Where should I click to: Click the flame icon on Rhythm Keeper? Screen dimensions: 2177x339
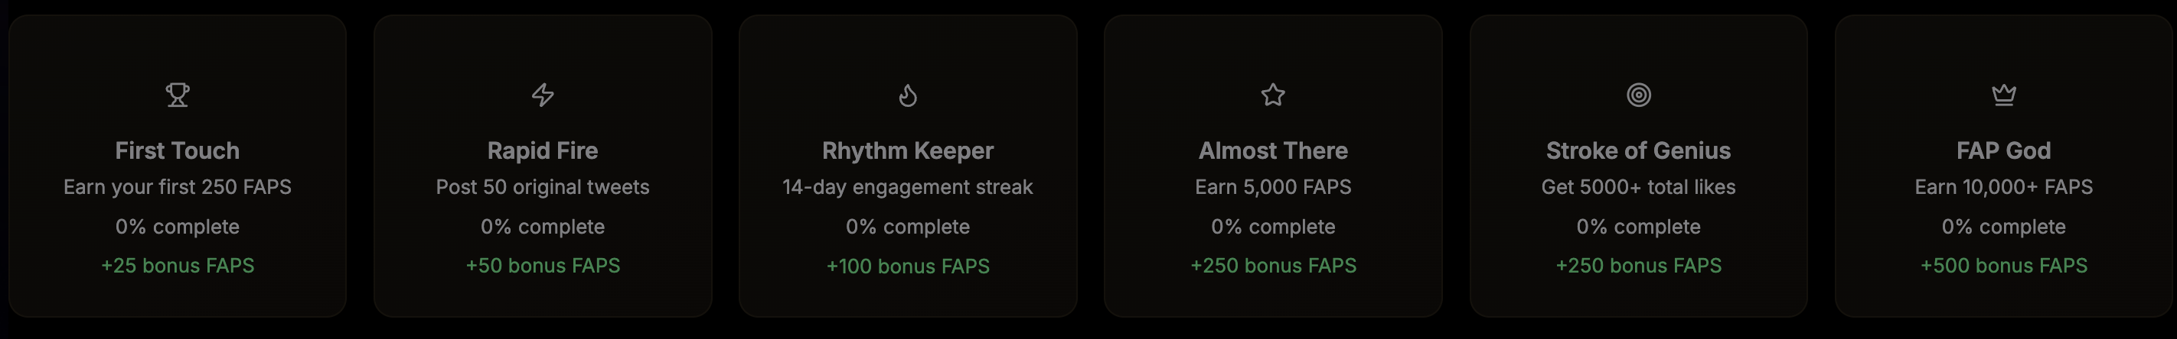click(908, 95)
